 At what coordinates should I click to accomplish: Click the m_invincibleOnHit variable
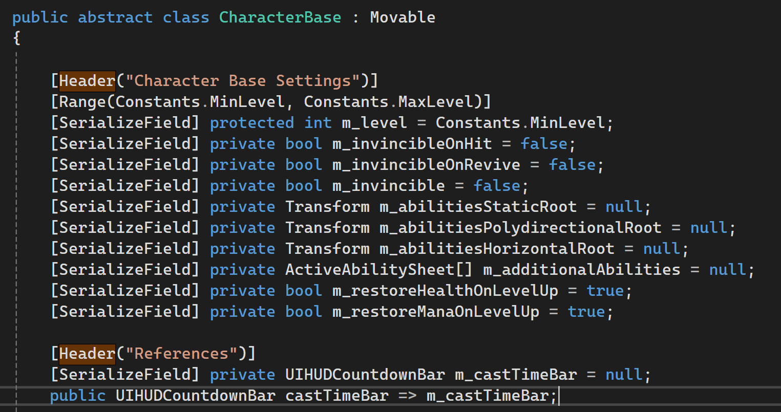tap(412, 144)
